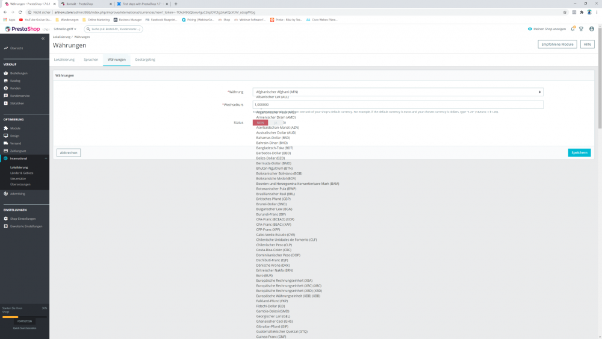Open the Wanderungen bookmark folder
602x339 pixels.
(x=67, y=20)
